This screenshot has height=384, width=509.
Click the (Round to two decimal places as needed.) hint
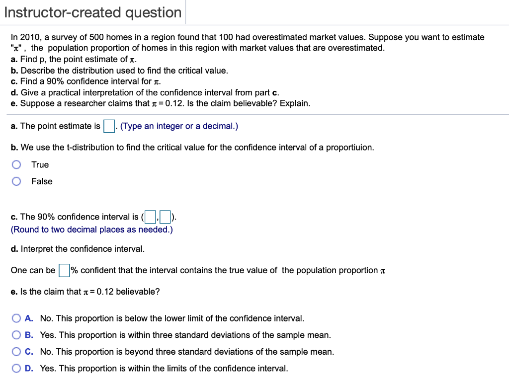pos(91,229)
